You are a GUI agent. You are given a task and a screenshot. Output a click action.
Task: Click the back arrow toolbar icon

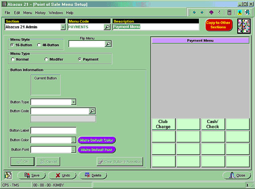[194, 12]
